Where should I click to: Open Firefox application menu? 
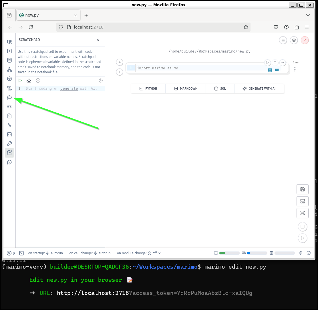[307, 27]
